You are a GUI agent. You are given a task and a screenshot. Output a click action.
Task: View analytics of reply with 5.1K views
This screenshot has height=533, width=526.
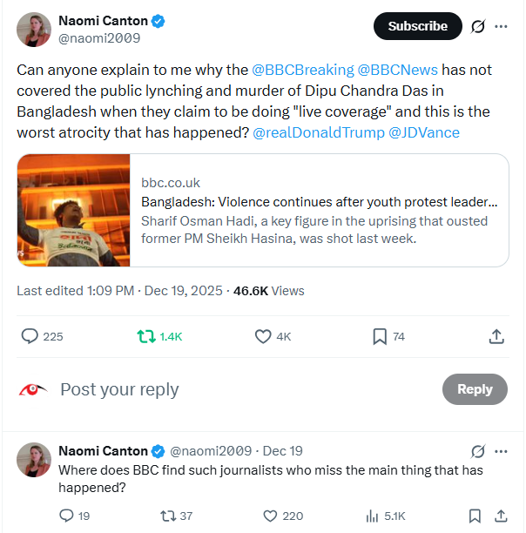coord(372,516)
